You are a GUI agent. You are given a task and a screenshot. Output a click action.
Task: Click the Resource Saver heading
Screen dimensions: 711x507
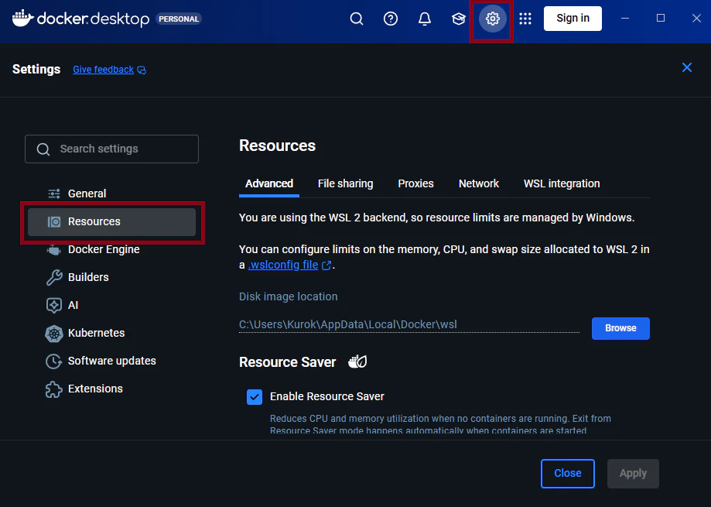tap(288, 362)
